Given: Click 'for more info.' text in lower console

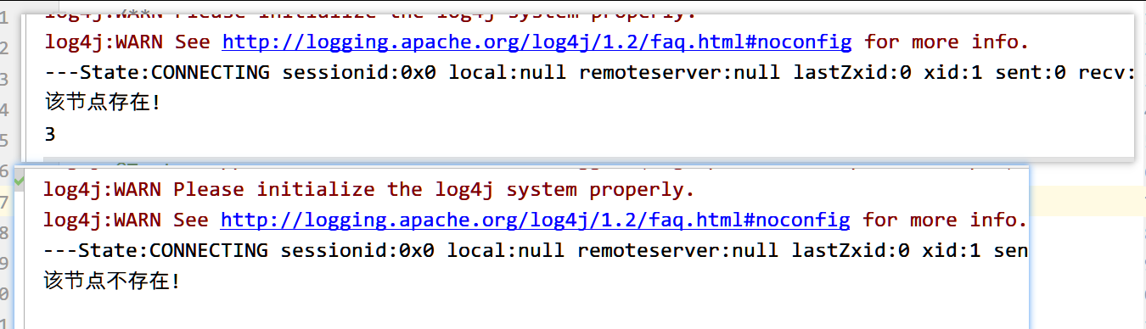Looking at the screenshot, I should coord(945,220).
